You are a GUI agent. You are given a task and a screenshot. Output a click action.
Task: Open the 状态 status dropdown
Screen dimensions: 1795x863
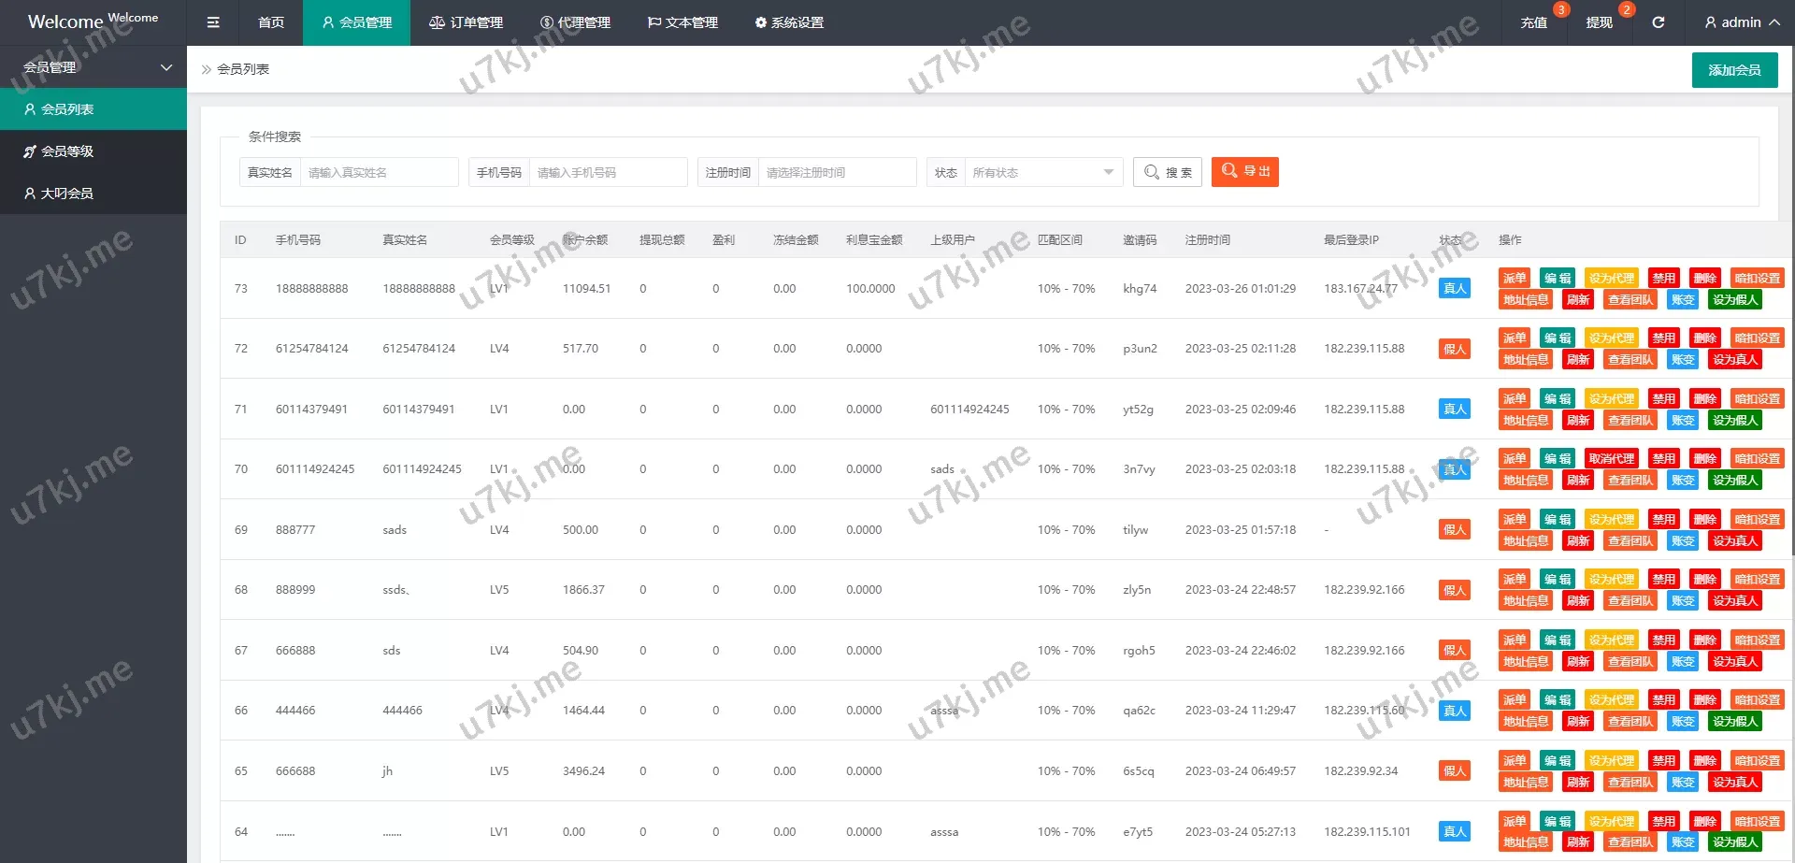click(1042, 173)
